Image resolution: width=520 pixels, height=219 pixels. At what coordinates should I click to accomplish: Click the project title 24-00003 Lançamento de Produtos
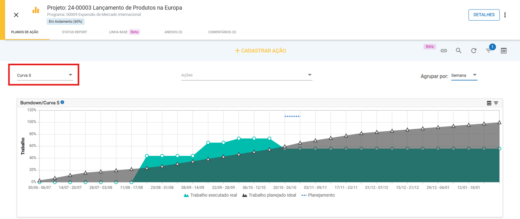coord(115,7)
